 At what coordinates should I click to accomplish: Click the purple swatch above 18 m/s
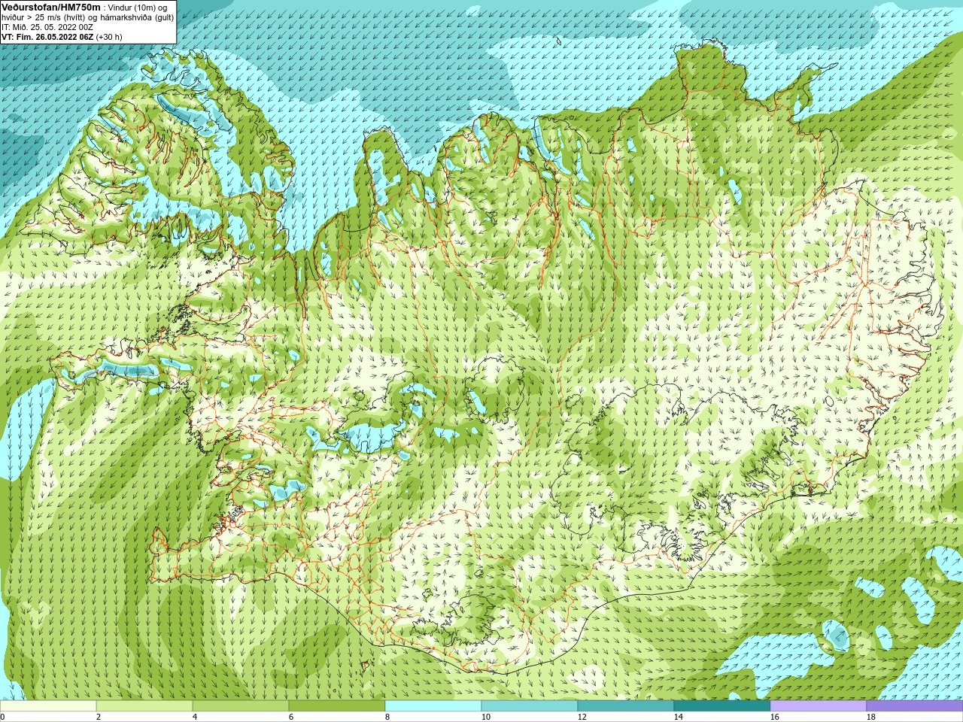click(x=915, y=706)
